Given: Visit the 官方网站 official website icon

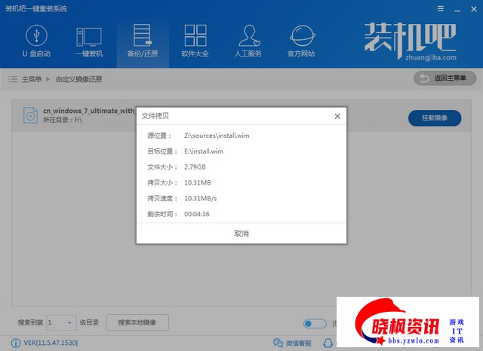Looking at the screenshot, I should tap(301, 41).
